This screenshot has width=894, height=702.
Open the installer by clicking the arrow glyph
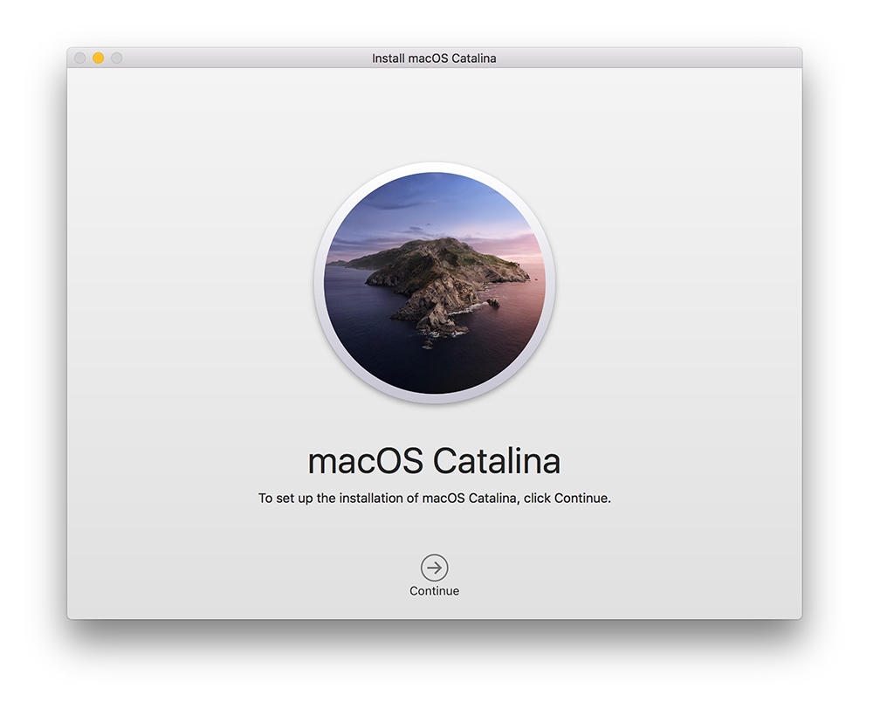click(434, 567)
